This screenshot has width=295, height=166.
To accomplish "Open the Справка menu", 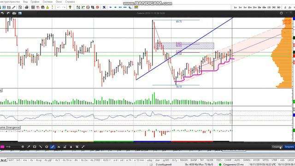I will pos(70,2).
